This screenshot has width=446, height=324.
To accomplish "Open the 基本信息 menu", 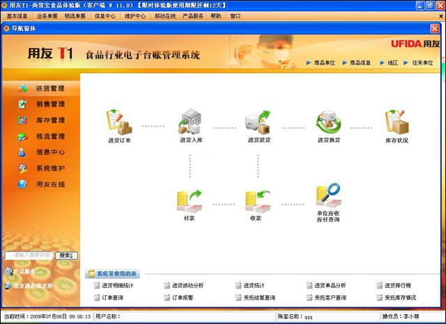I will point(17,16).
